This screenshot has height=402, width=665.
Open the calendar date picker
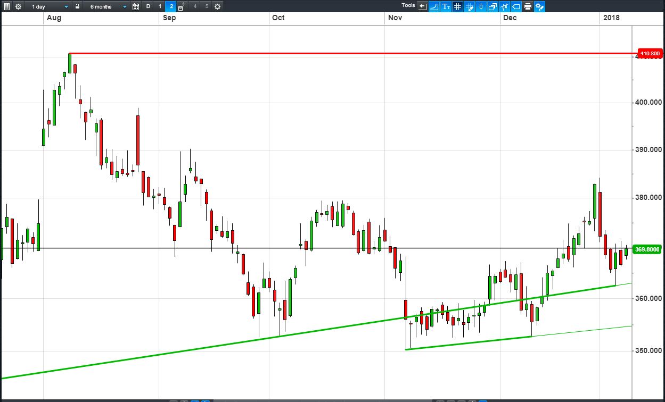click(136, 6)
